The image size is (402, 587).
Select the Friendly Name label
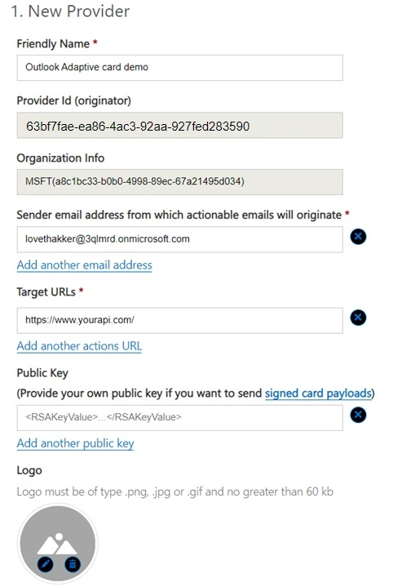click(x=53, y=44)
